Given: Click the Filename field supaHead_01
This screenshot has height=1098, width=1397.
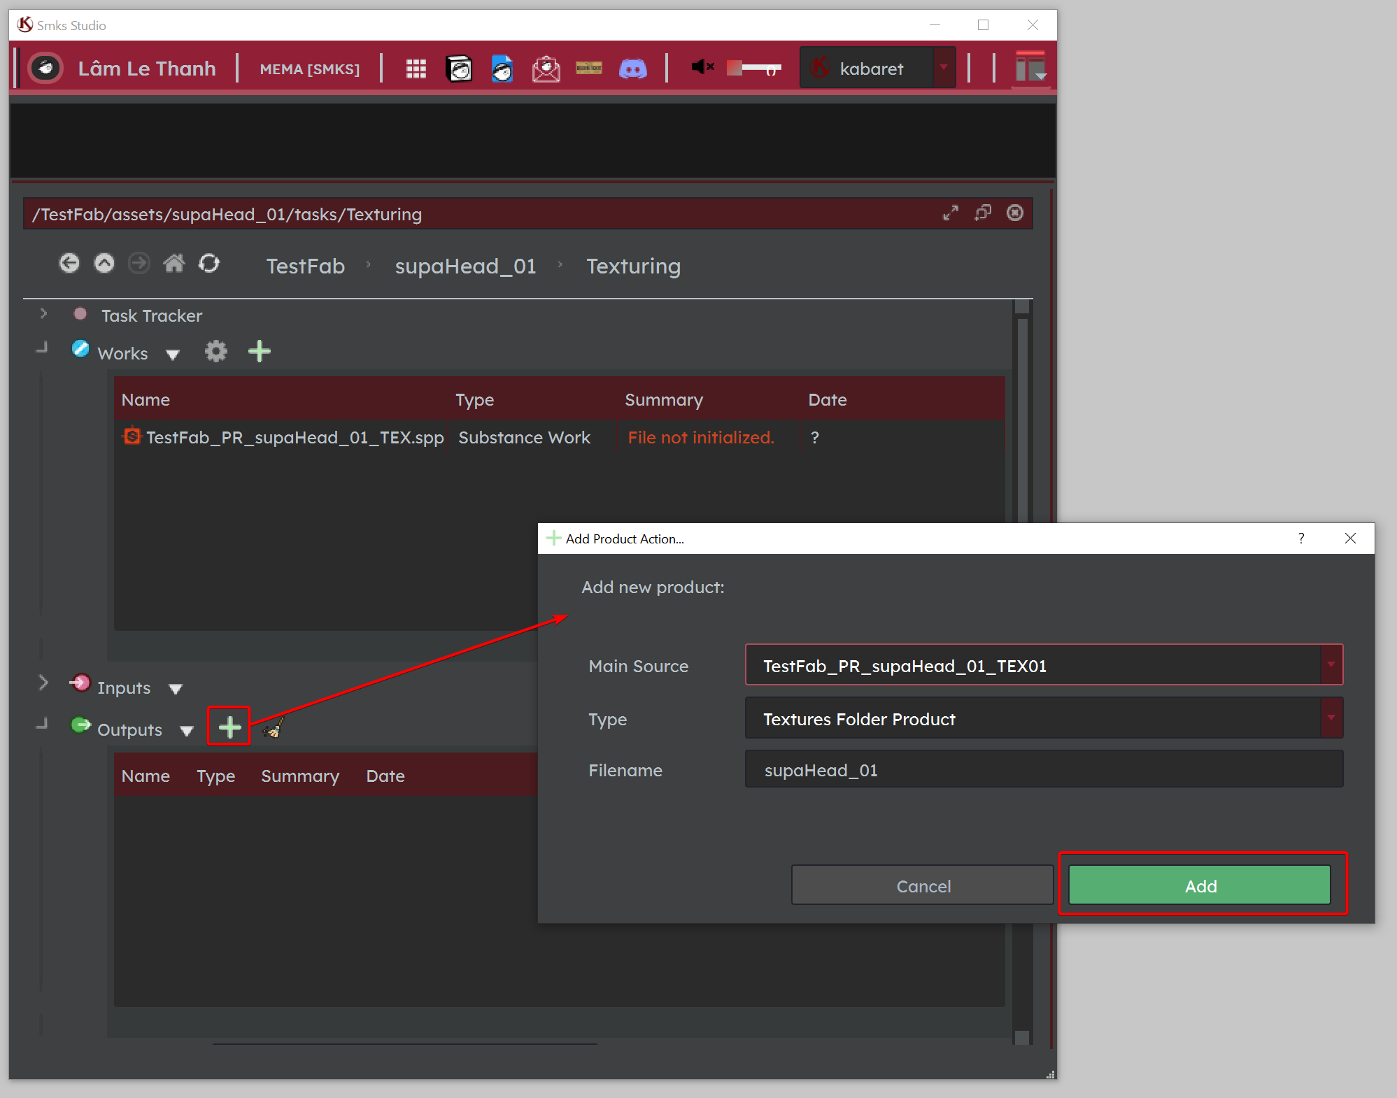Looking at the screenshot, I should pos(1044,769).
